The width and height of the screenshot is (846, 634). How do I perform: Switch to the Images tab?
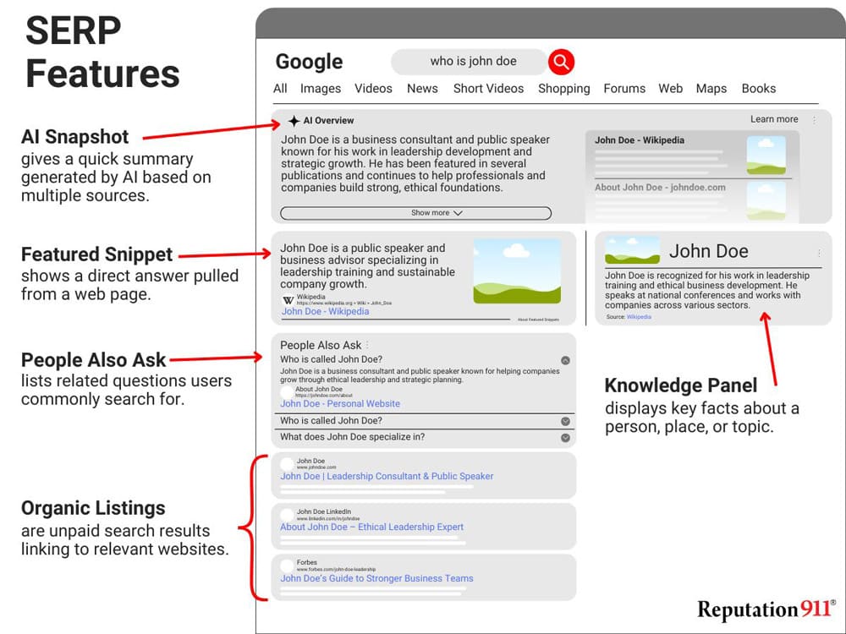(x=321, y=89)
